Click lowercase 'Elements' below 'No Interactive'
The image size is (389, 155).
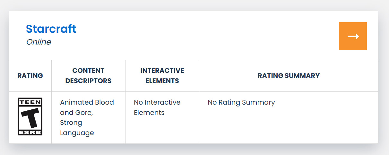coord(149,113)
